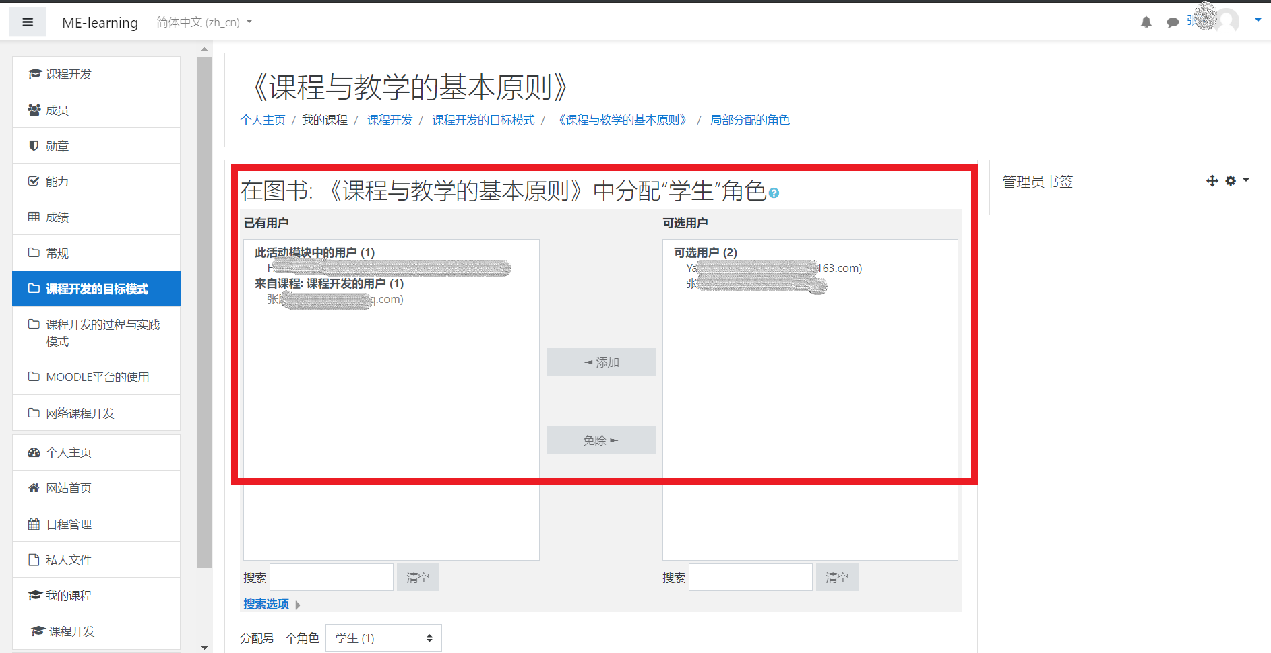Open the 课程开发 breadcrumb link
Viewport: 1271px width, 653px height.
click(390, 120)
